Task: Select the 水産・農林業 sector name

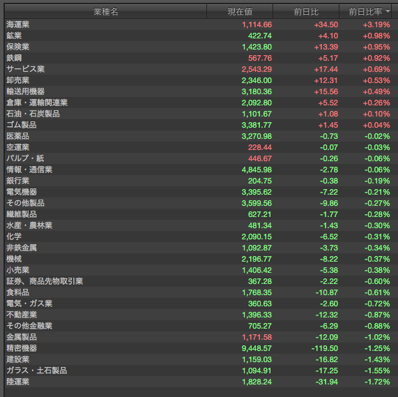Action: 29,225
